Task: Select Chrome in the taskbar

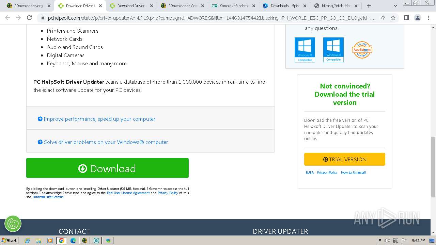Action: pyautogui.click(x=62, y=241)
